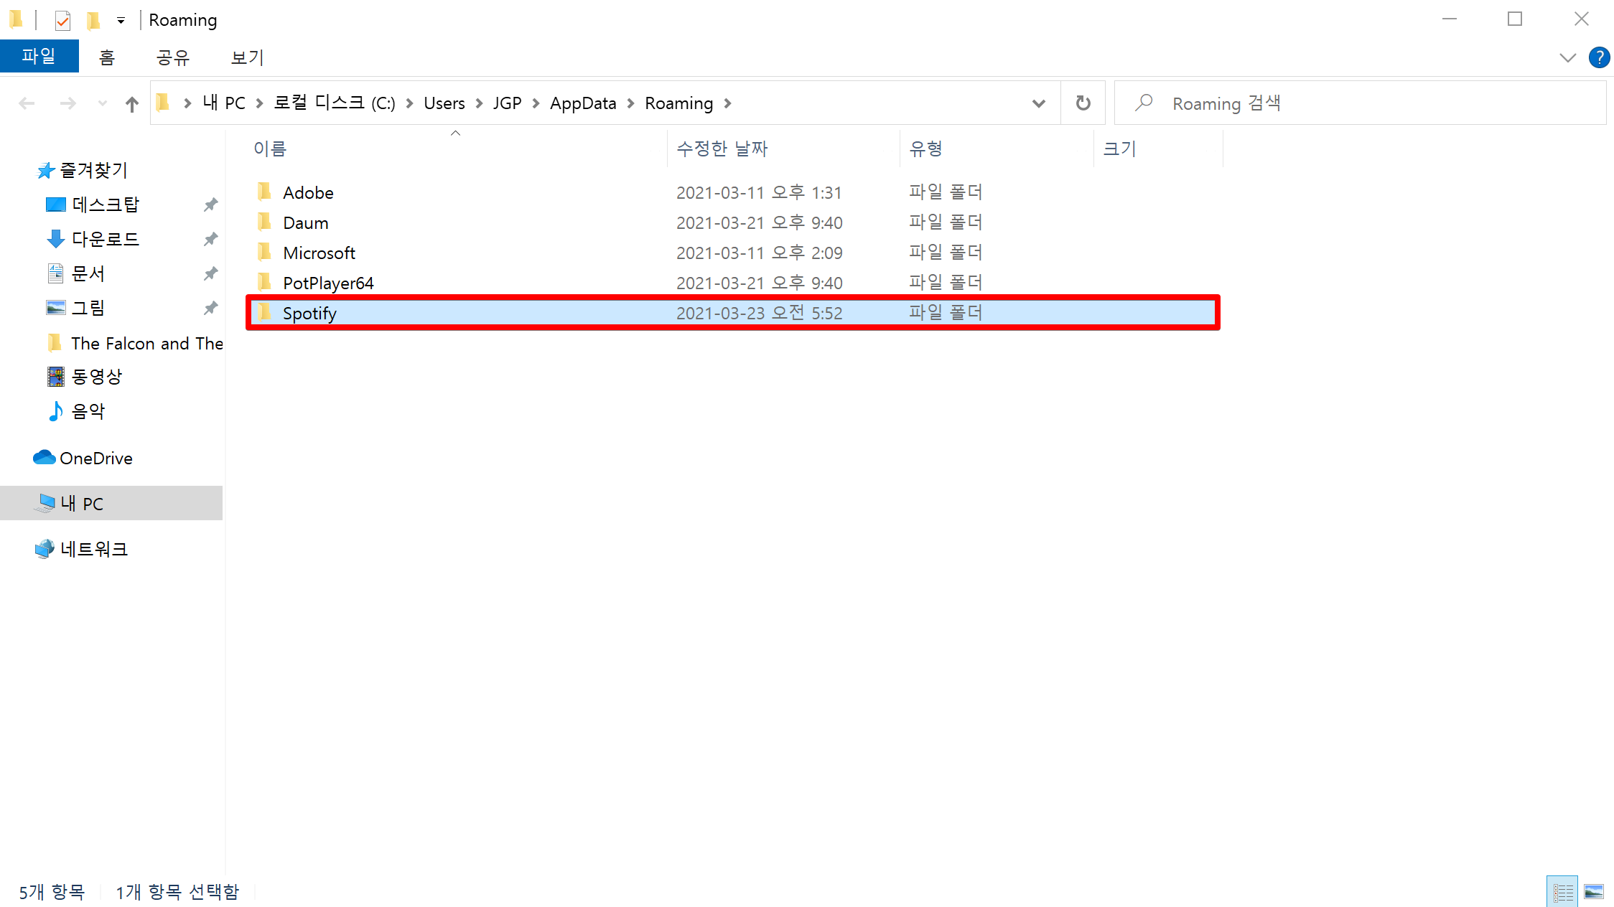1614x907 pixels.
Task: Click the blue Help question mark icon
Action: tap(1599, 57)
